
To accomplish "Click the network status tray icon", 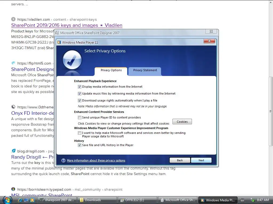I will click(x=252, y=200).
